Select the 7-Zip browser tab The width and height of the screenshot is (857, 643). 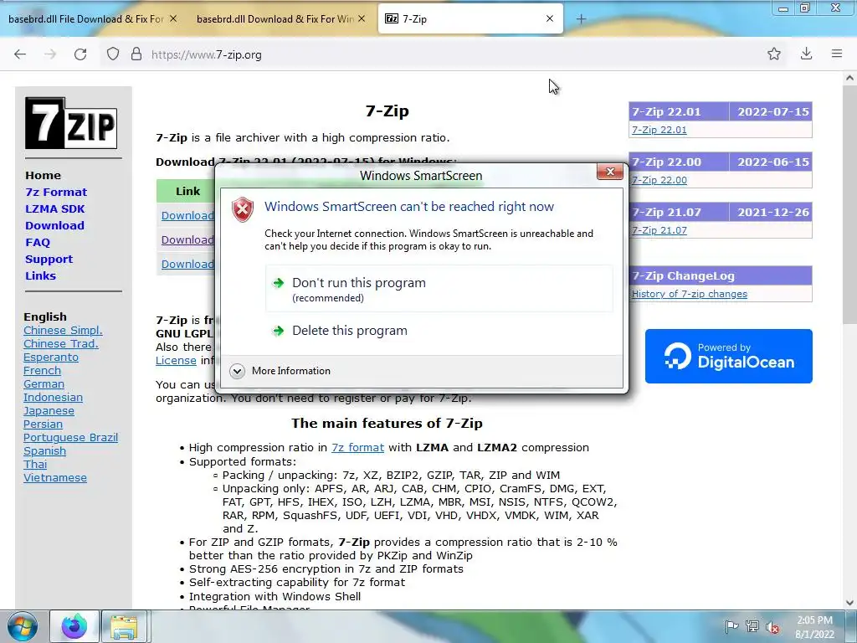[x=470, y=18]
